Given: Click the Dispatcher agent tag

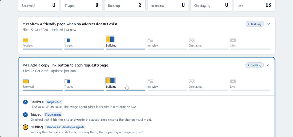Looking at the screenshot, I should tap(54, 102).
